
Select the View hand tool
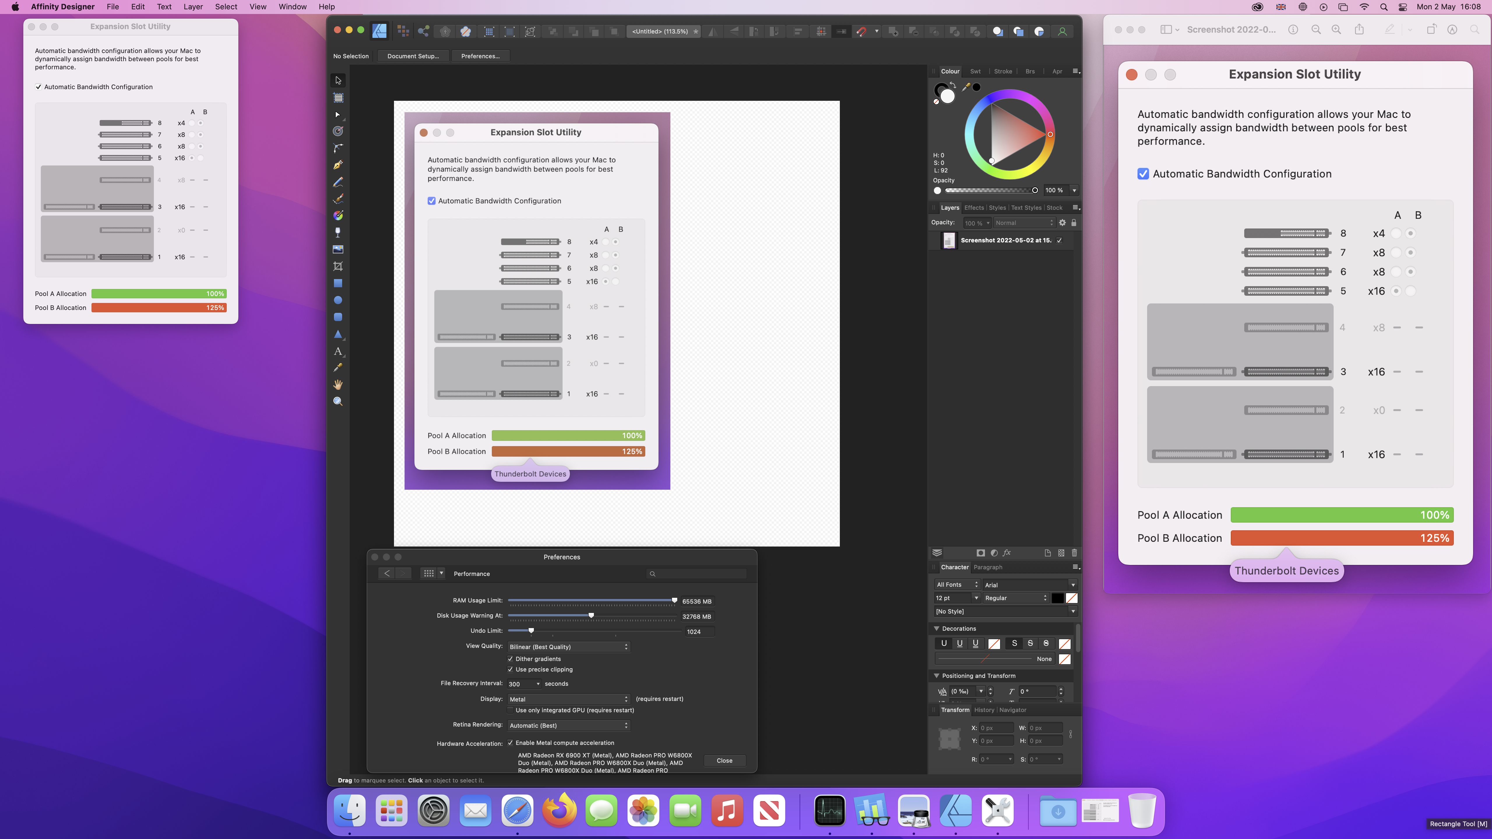click(338, 385)
